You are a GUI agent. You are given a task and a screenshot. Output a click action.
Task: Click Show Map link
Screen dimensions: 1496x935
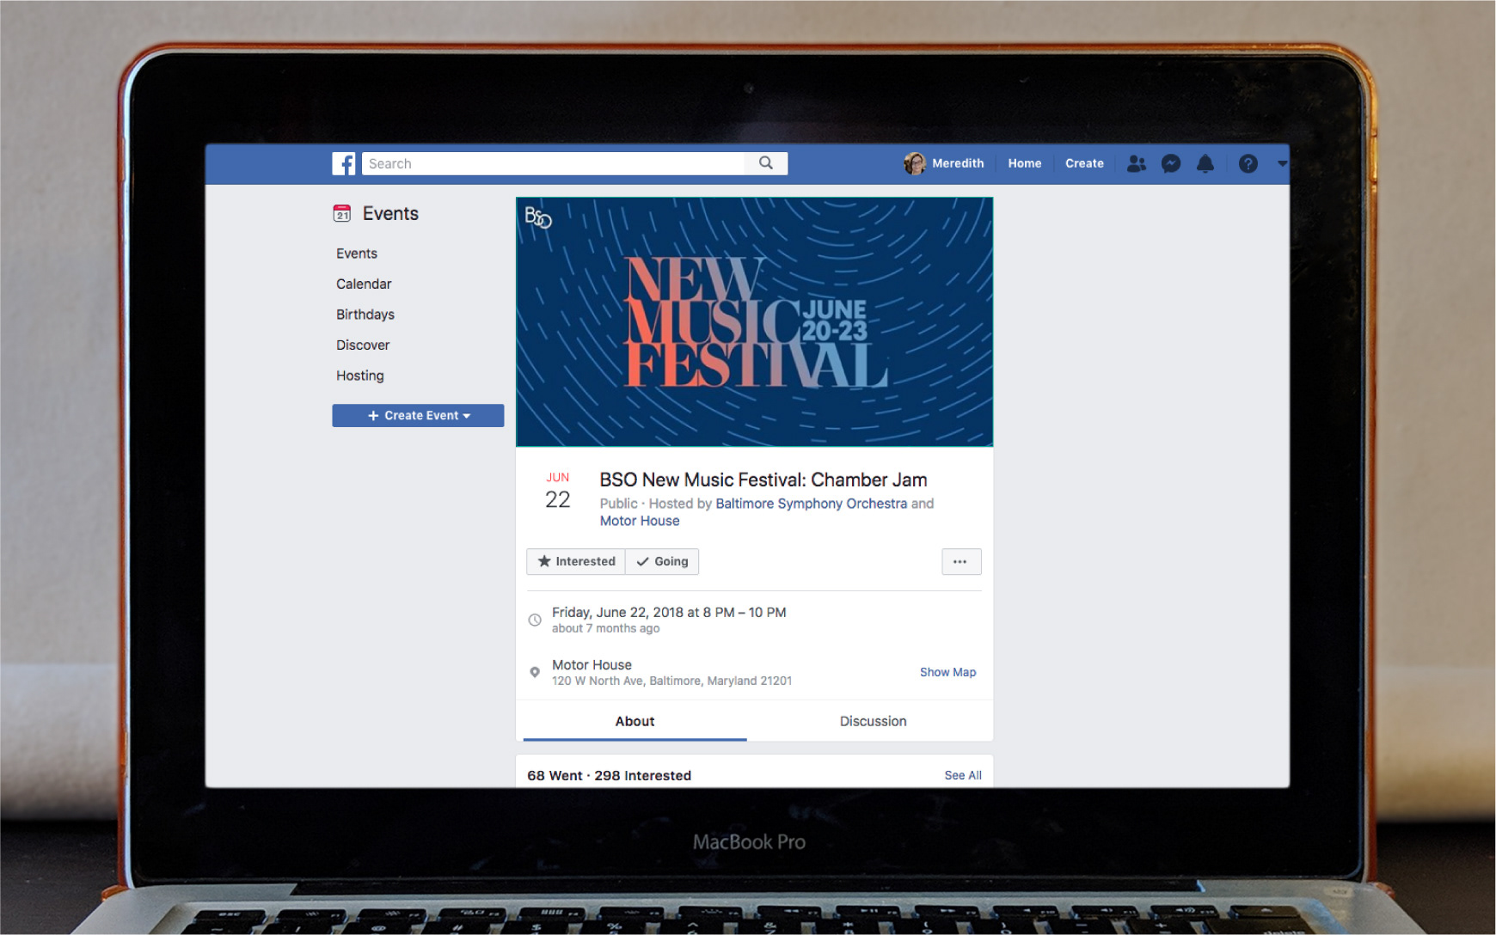947,672
